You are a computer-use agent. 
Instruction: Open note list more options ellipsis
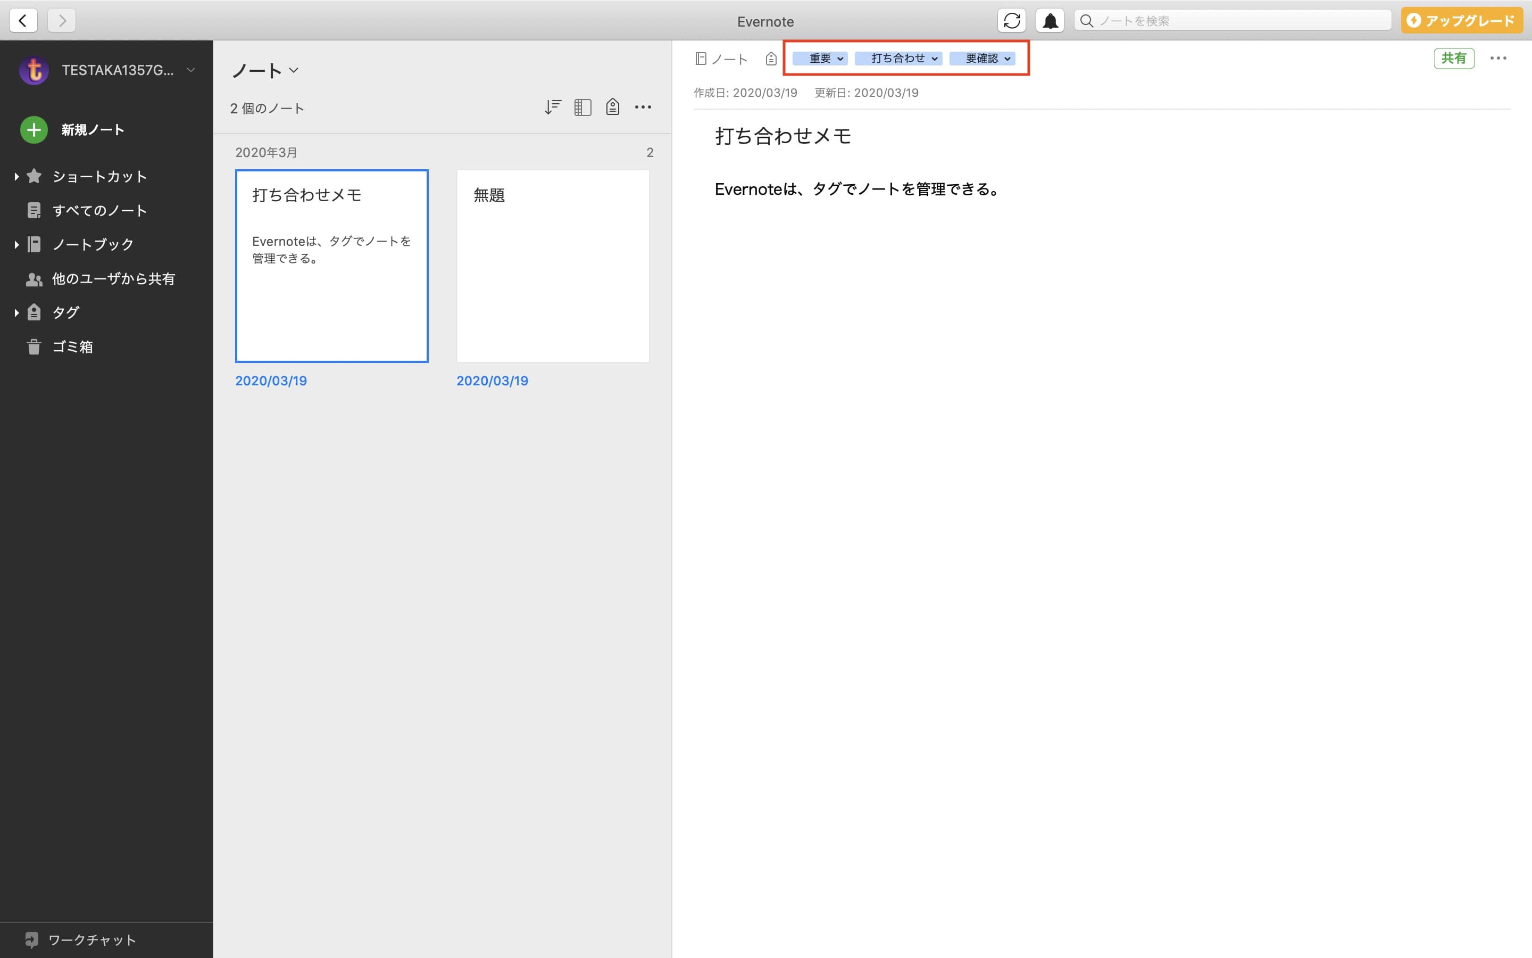(x=643, y=107)
